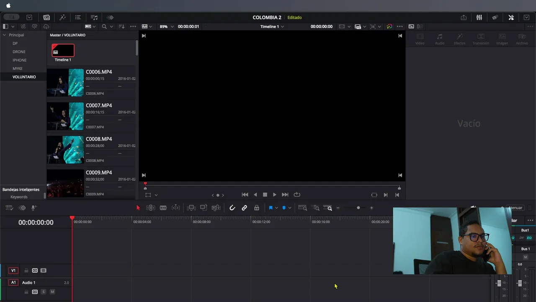The image size is (536, 302).
Task: Click the Custom Zoom icon
Action: (x=328, y=208)
